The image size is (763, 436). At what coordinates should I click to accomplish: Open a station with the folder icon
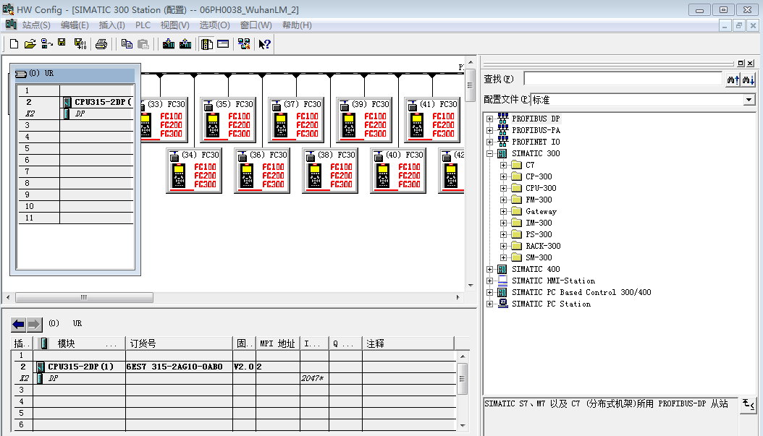pyautogui.click(x=30, y=44)
